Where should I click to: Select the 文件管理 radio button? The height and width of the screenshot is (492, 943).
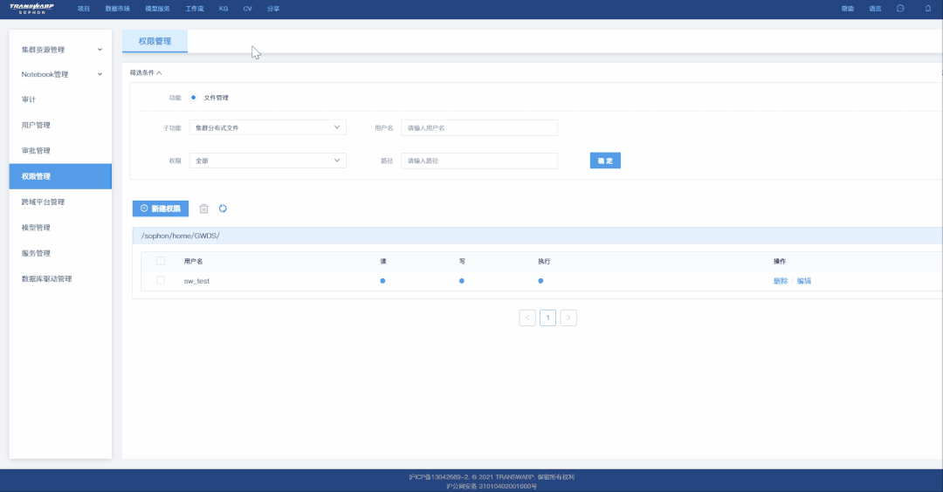pyautogui.click(x=193, y=98)
